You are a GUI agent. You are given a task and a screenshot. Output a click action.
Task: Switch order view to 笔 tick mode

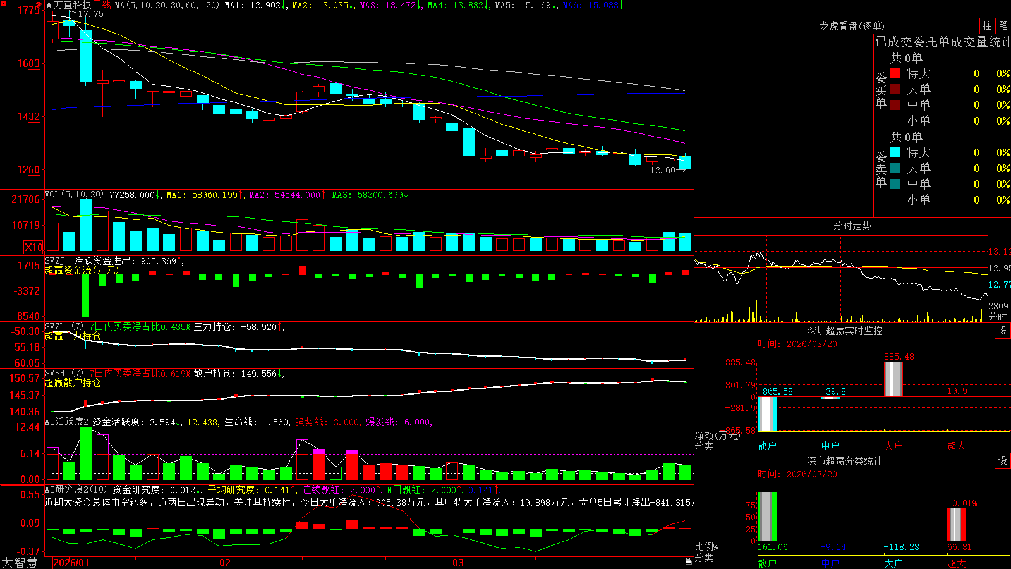1003,26
